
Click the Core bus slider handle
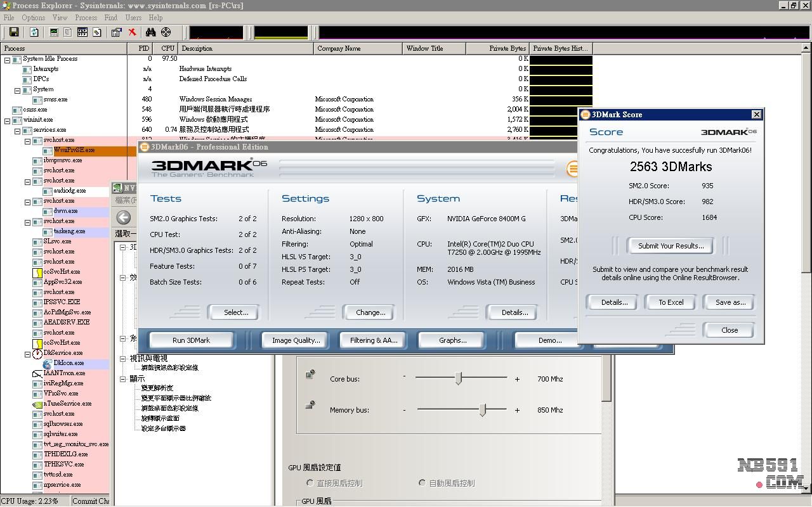click(458, 378)
